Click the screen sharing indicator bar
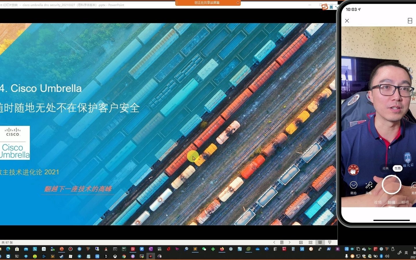Image resolution: width=416 pixels, height=260 pixels. tap(208, 3)
